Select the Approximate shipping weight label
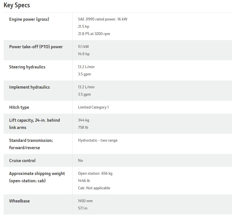This screenshot has height=219, width=232. (37, 177)
